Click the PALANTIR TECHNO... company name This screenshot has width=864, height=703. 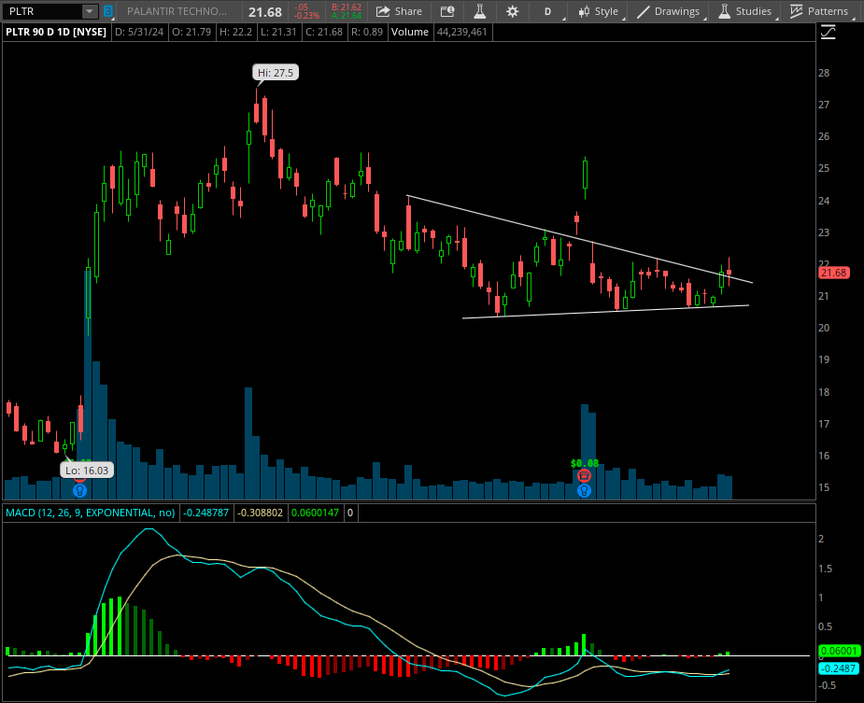click(x=177, y=11)
